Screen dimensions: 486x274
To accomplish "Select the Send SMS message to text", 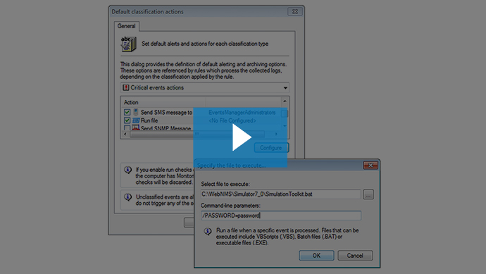I will pyautogui.click(x=166, y=112).
